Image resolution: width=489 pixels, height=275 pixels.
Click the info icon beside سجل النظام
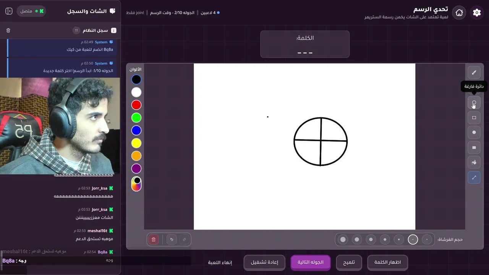point(113,31)
